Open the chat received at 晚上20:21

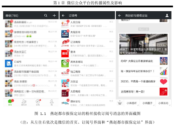31,93
